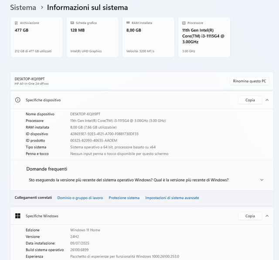Open Impostazioni di sistema avanzate
Screen dimensions: 279x260
tap(172, 198)
